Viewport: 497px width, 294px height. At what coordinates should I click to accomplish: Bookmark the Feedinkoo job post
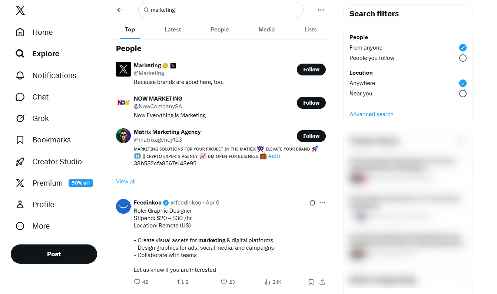[311, 282]
